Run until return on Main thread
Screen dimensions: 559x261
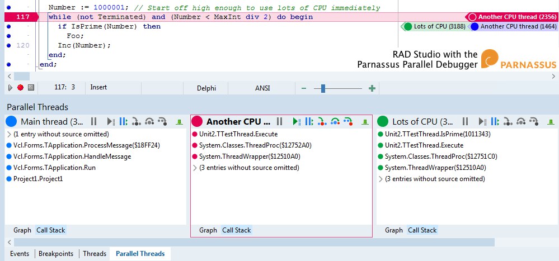click(163, 122)
